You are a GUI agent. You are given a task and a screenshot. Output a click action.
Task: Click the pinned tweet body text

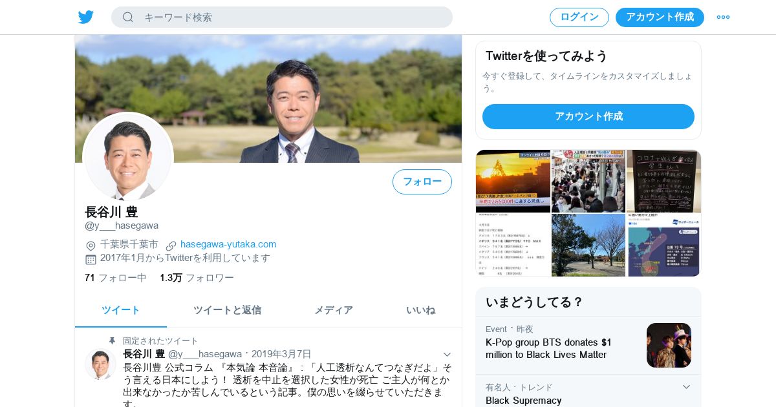point(287,386)
